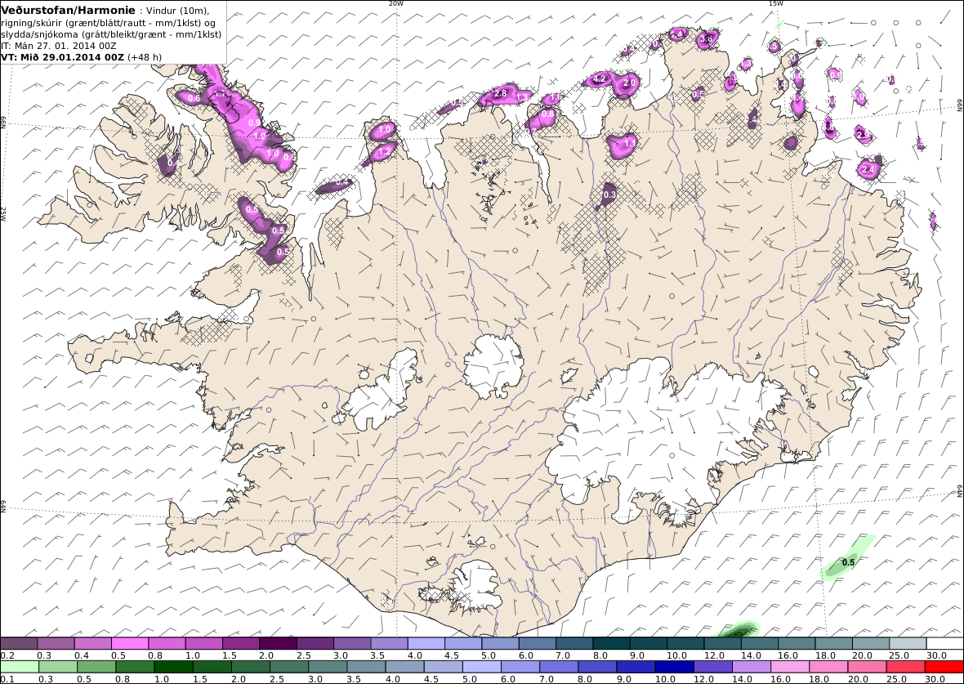Screen dimensions: 964x684
Task: Pick the rain legend swatch for 20.0–25.0
Action: 867,667
